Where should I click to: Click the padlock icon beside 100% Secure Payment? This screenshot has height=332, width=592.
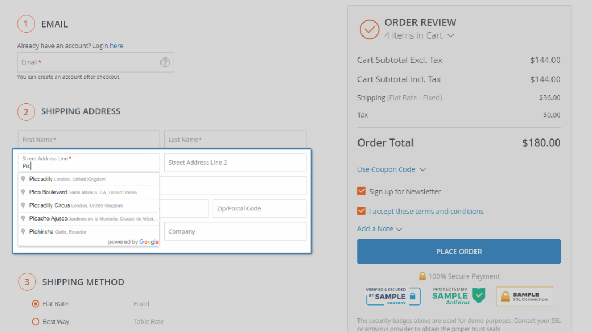[423, 276]
